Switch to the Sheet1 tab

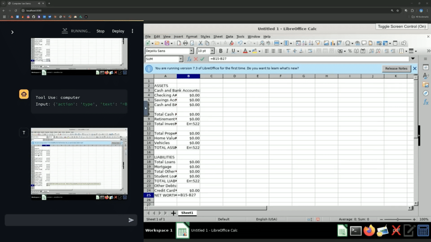pos(186,213)
